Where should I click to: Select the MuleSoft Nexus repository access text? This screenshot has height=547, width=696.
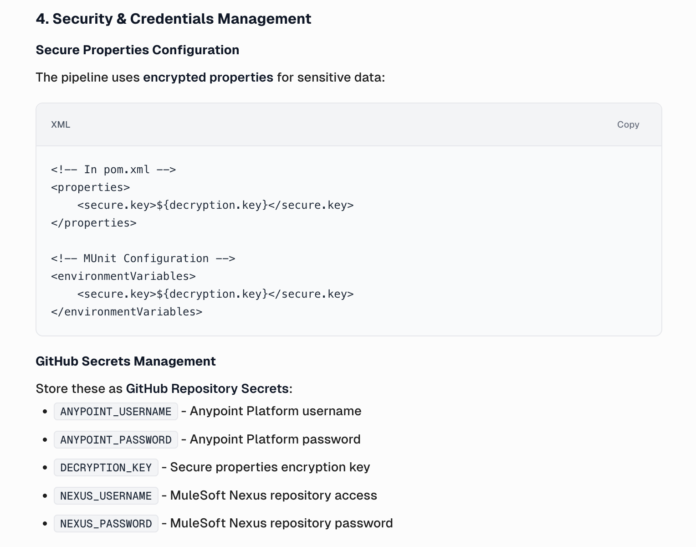click(x=273, y=495)
